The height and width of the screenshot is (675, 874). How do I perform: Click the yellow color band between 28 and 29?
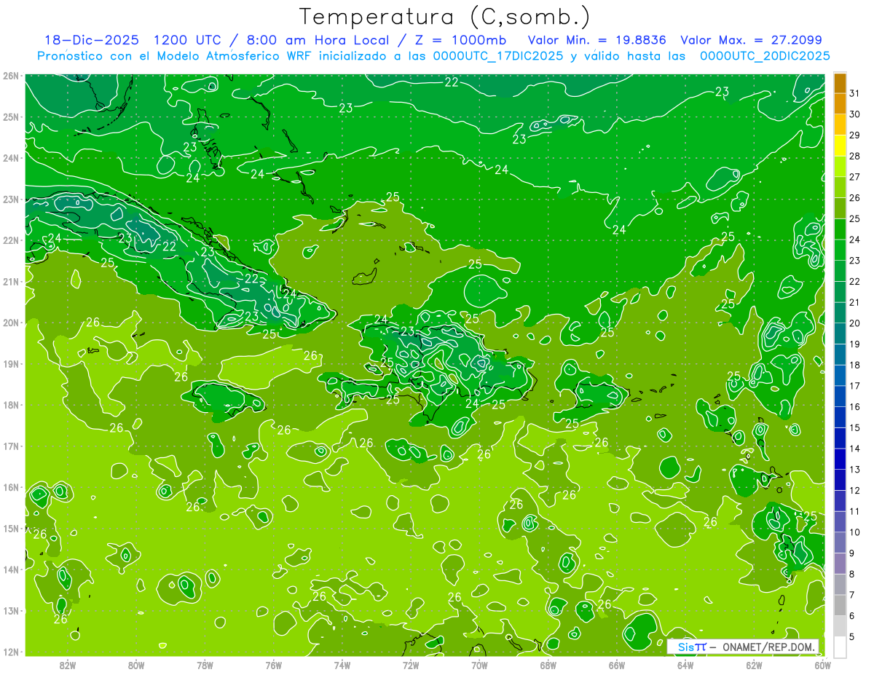(x=840, y=146)
